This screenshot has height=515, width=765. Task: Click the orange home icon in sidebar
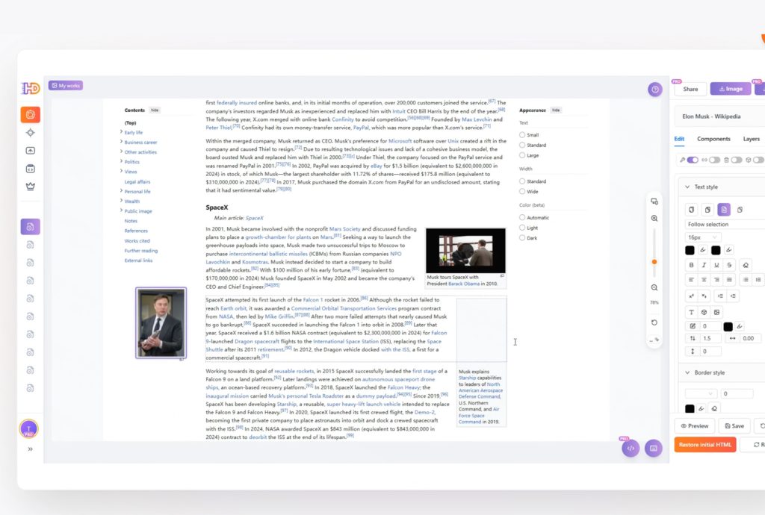coord(31,114)
